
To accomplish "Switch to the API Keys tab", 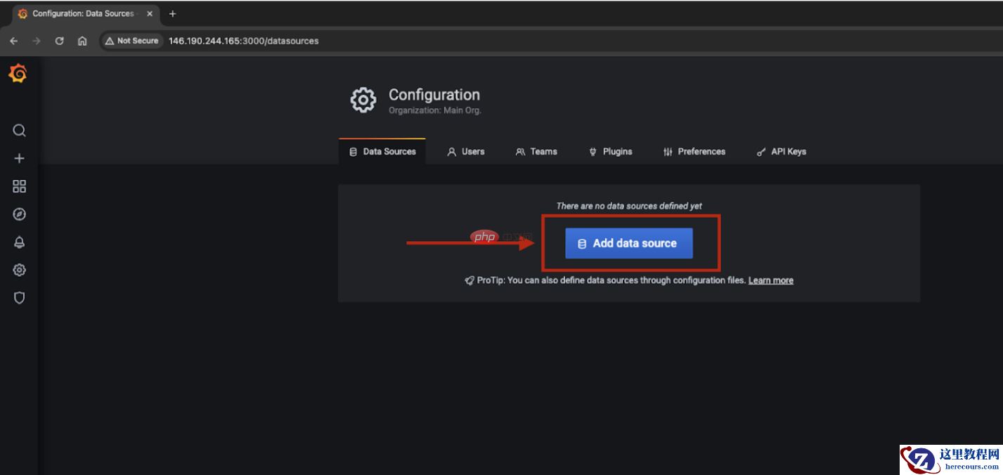I will click(x=782, y=151).
